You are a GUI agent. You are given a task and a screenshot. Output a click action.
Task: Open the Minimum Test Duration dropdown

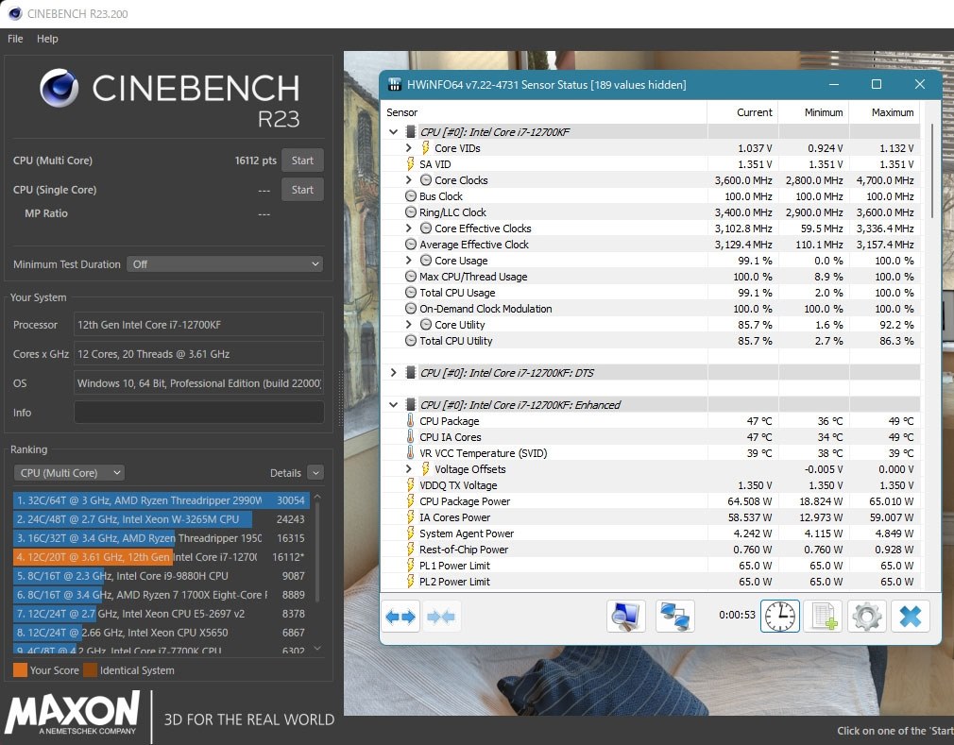(225, 264)
